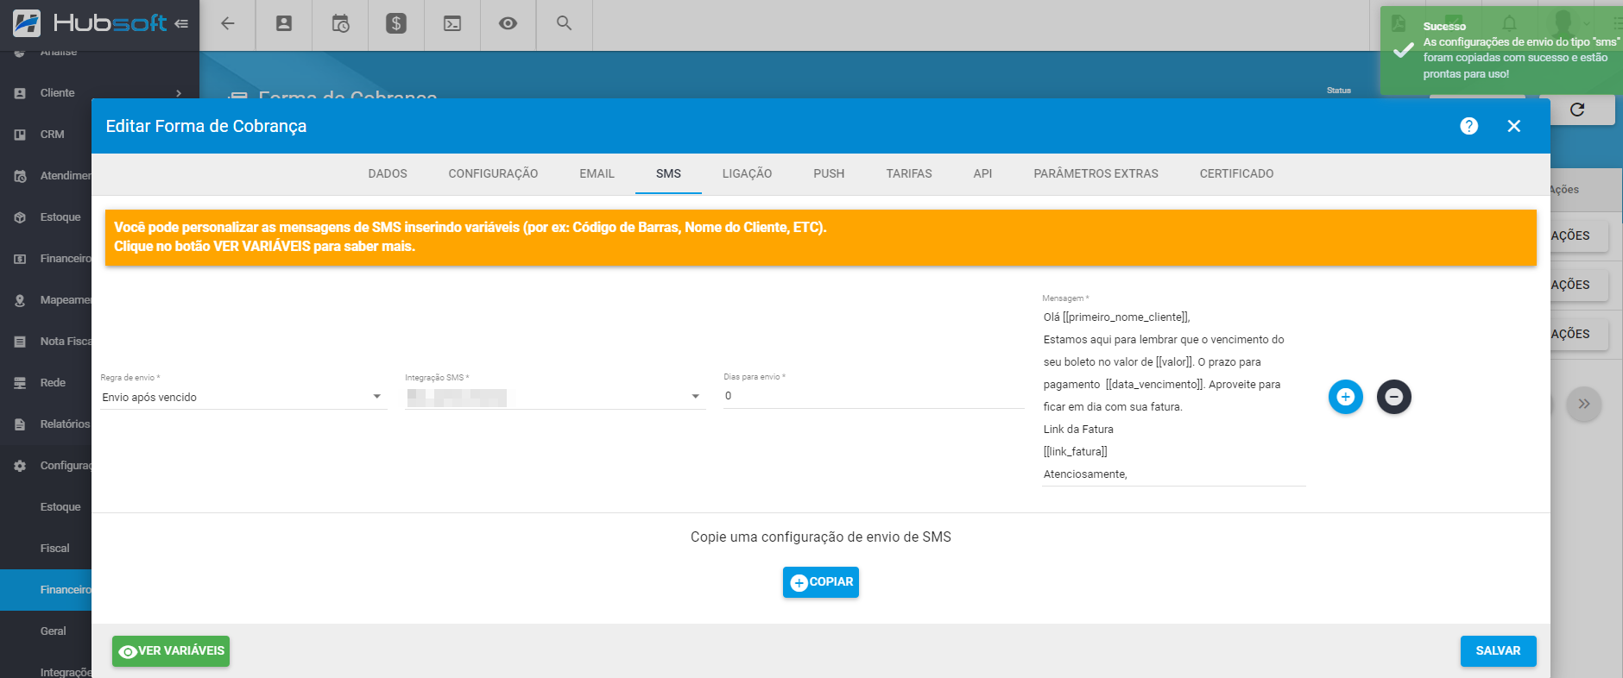Image resolution: width=1623 pixels, height=678 pixels.
Task: Switch to the API tab
Action: tap(982, 173)
